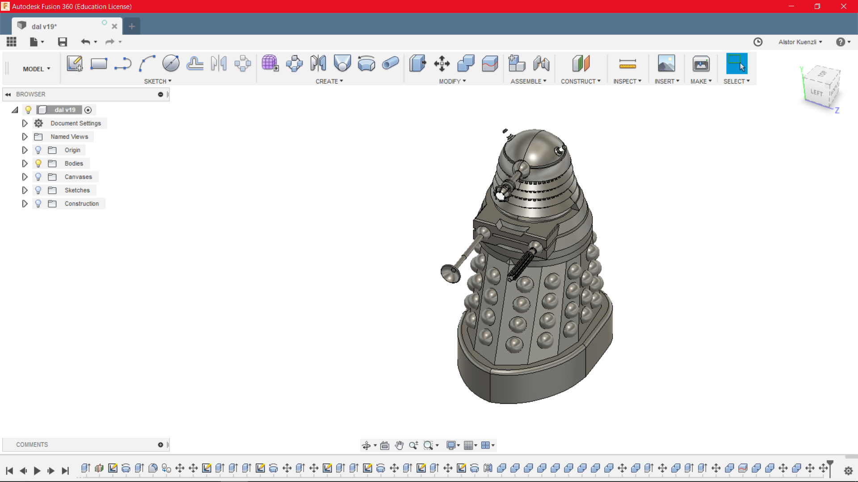Image resolution: width=858 pixels, height=482 pixels.
Task: Toggle visibility of dal v19 component
Action: tap(28, 110)
